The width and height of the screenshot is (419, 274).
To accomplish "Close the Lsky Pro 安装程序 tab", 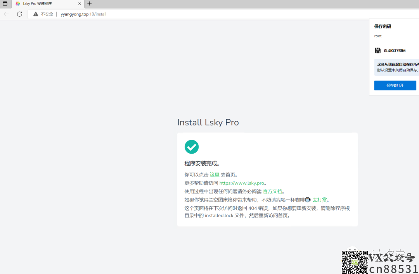I will (x=80, y=4).
